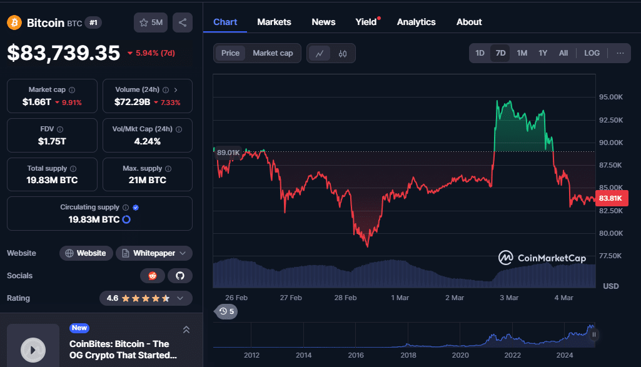This screenshot has width=641, height=367.
Task: Click 2022 on the historical timeline
Action: point(513,355)
